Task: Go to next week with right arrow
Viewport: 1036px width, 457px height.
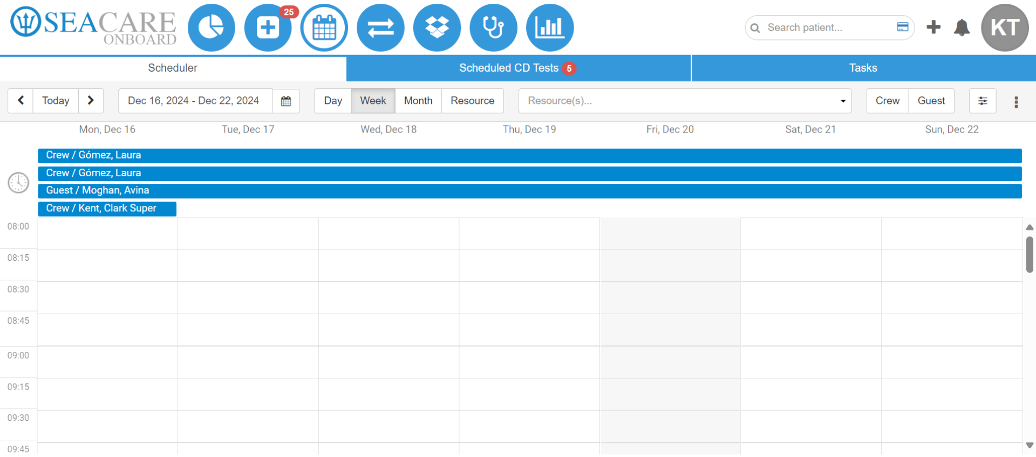Action: (x=91, y=101)
